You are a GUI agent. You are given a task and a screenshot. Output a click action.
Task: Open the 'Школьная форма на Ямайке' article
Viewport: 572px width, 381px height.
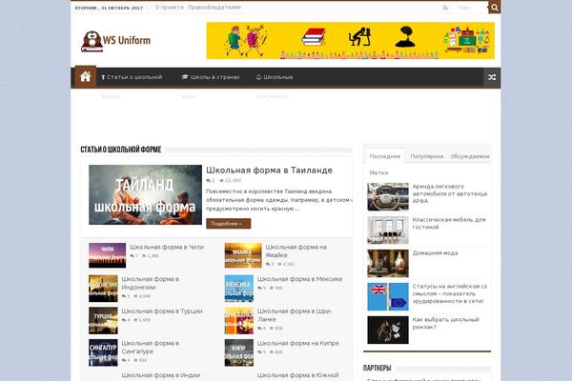click(x=296, y=251)
